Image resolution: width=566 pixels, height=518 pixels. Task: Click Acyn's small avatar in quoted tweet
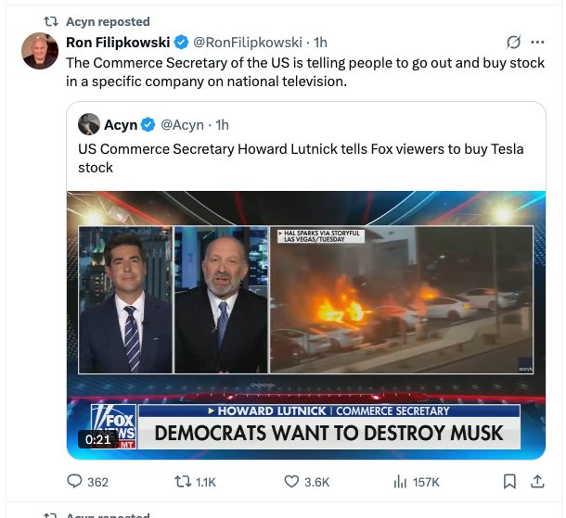click(x=89, y=124)
